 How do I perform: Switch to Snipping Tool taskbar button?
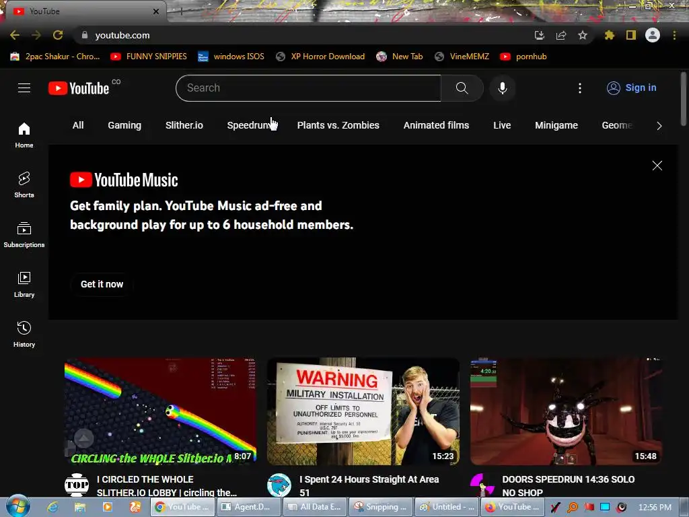click(x=381, y=507)
